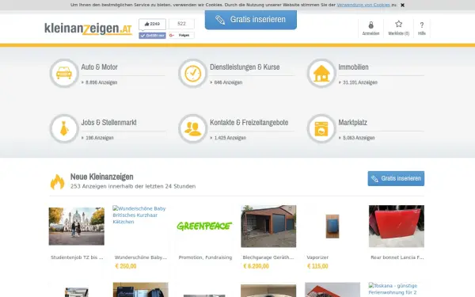Click the Dienstleistungen & Kurse clock icon
The height and width of the screenshot is (297, 475).
click(x=192, y=73)
